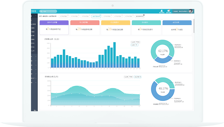Focus the top search input field
Viewport: 224px width, 127px height.
(48, 11)
